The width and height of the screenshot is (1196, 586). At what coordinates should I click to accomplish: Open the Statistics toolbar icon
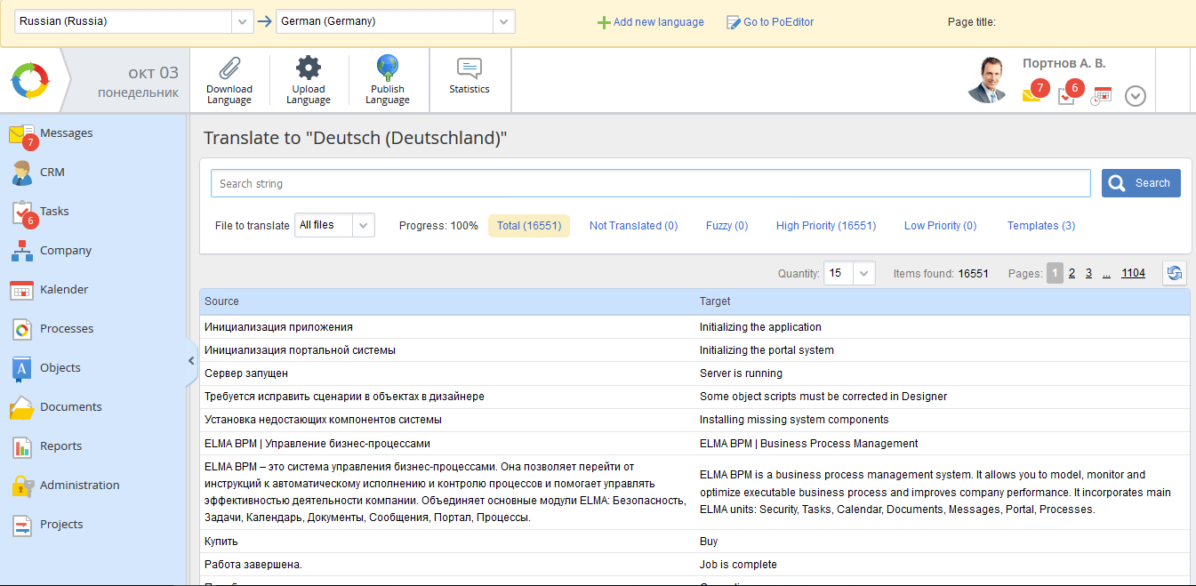(x=469, y=69)
